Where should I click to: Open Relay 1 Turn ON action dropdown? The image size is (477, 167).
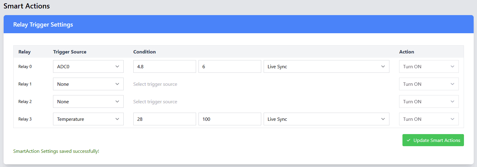(429, 84)
